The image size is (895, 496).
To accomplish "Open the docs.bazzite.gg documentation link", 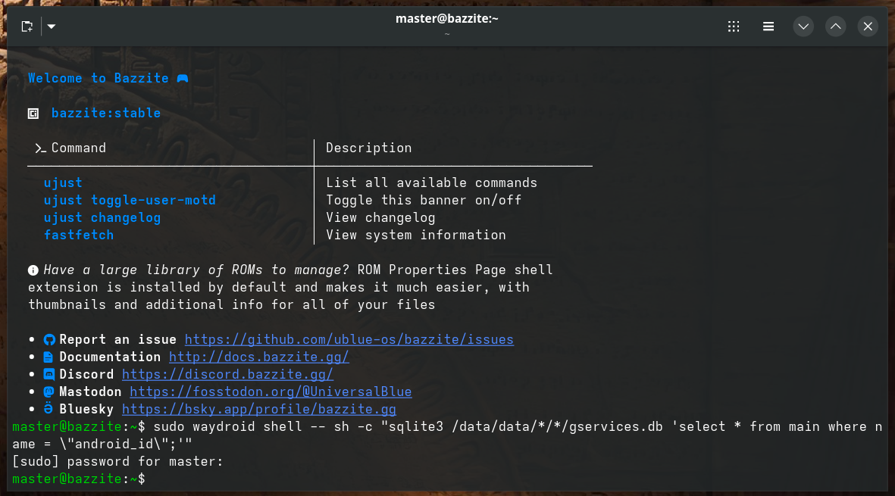I will tap(259, 357).
